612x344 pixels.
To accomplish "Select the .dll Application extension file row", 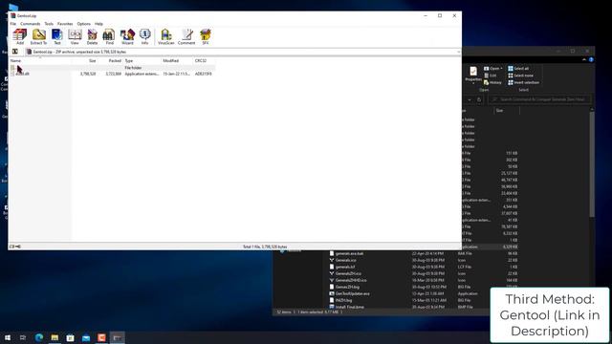I will pos(112,74).
